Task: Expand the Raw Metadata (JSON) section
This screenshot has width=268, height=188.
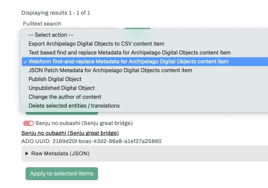Action: [60, 154]
